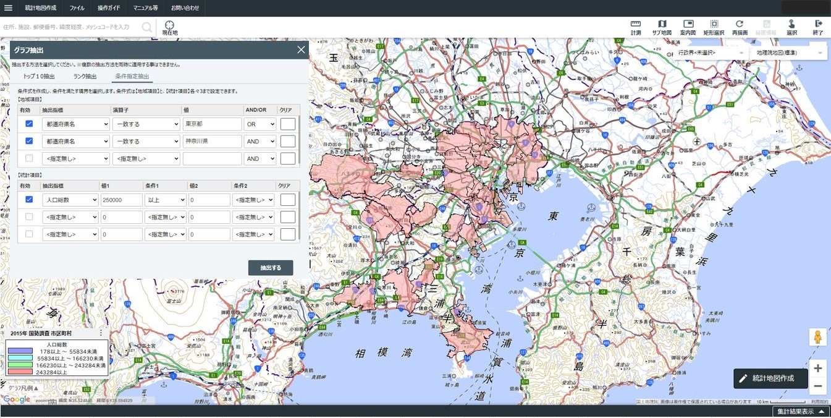
Task: Click クリア box for the 神奈川県 row
Action: tap(288, 141)
